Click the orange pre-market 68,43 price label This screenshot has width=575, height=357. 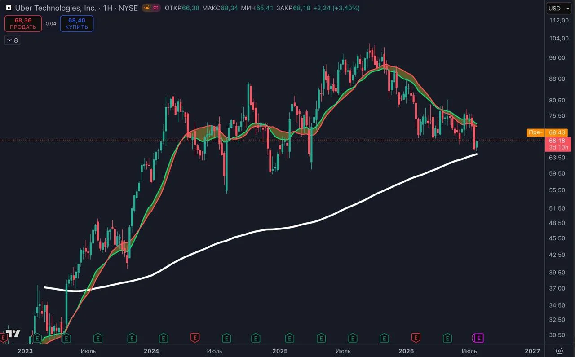(x=557, y=132)
